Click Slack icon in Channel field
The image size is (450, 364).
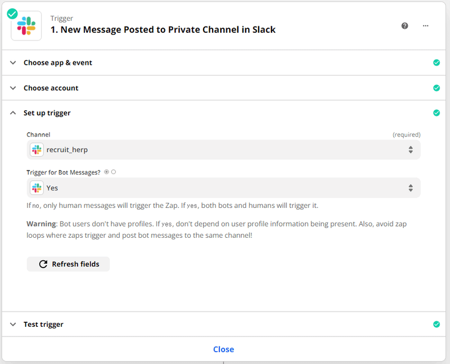coord(37,150)
